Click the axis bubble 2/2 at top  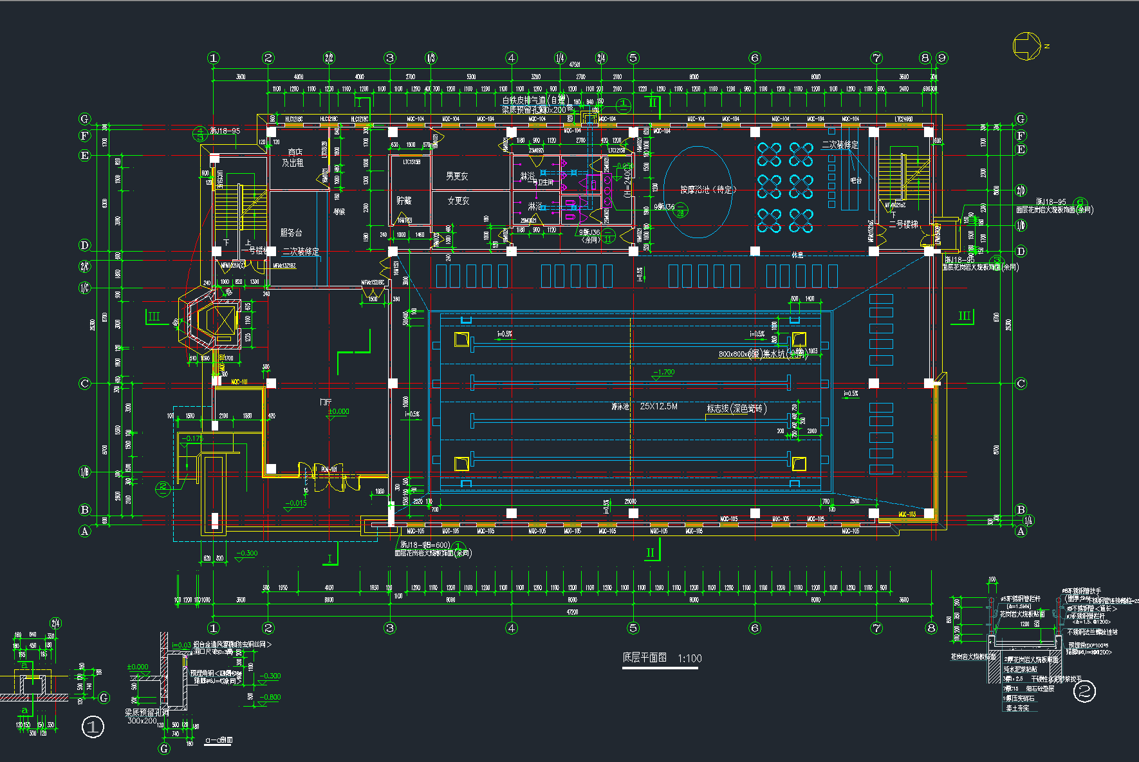point(329,58)
